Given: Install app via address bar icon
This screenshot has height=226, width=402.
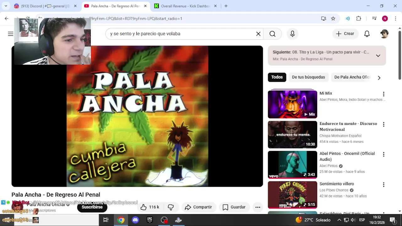Looking at the screenshot, I should 323,19.
